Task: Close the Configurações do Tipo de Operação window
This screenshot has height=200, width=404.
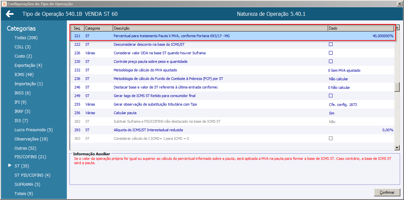Action: [400, 4]
